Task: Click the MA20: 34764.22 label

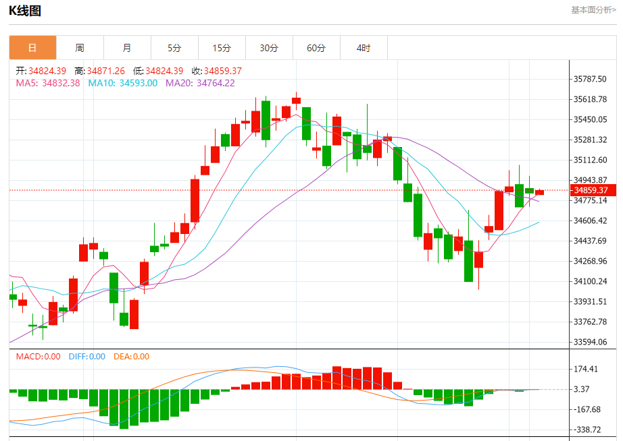Action: tap(200, 84)
